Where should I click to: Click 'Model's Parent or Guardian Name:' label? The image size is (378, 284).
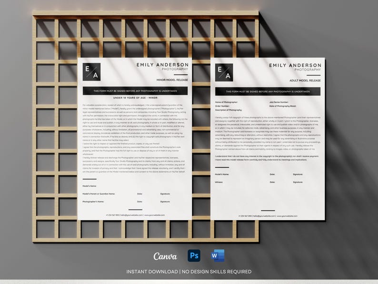point(99,194)
